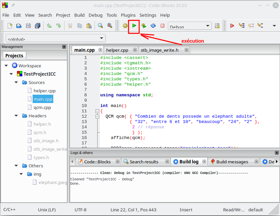The width and height of the screenshot is (280, 216).
Task: Click the Save file floppy icon
Action: coord(28,26)
